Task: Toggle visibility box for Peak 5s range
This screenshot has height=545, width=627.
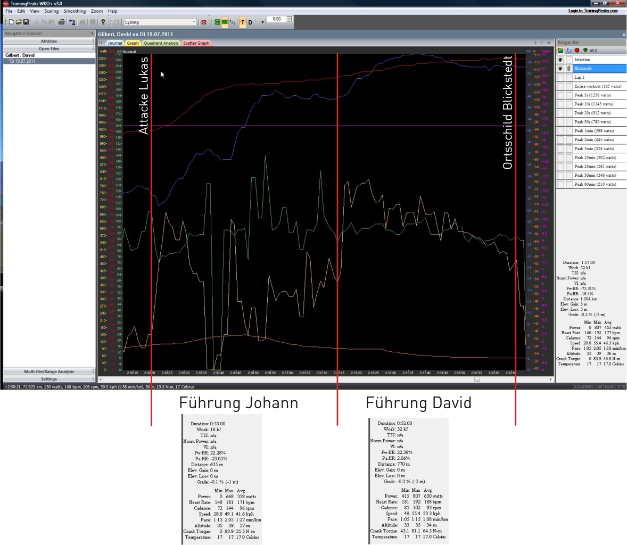Action: [560, 95]
